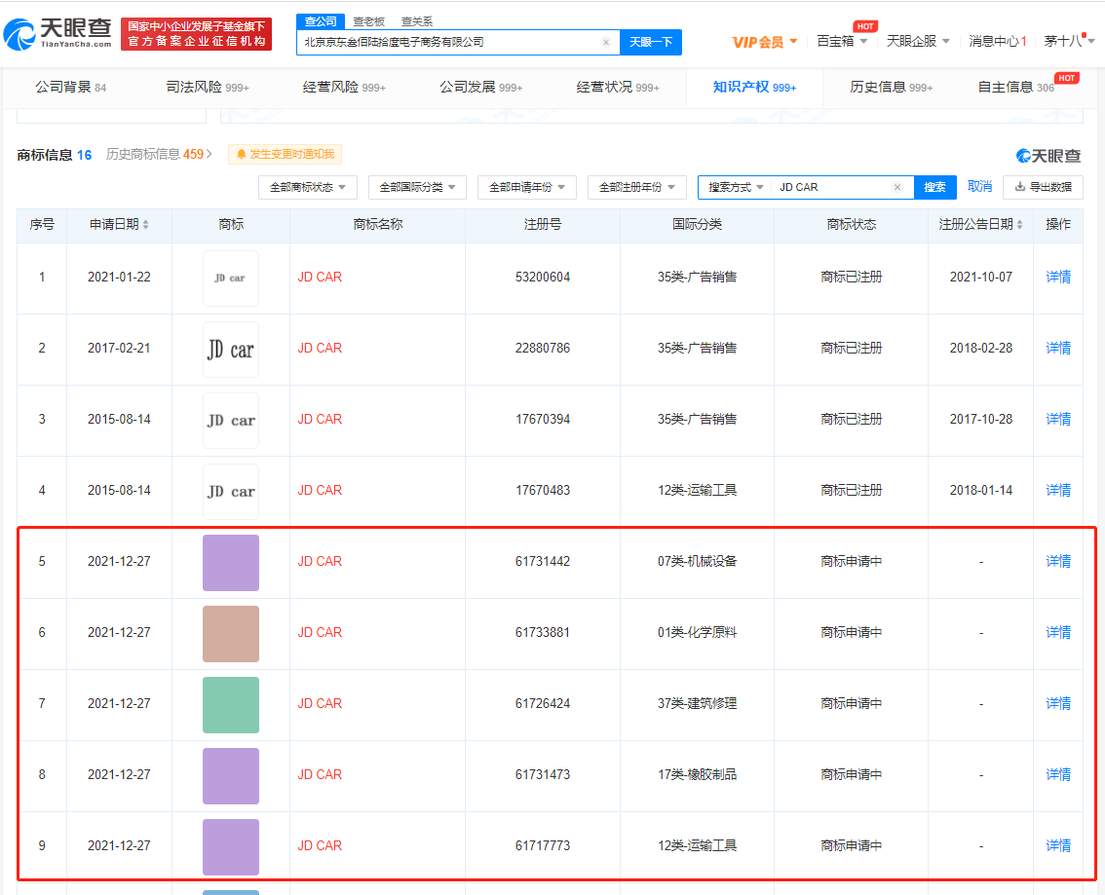Switch to 自主信息 tab

pos(1015,88)
